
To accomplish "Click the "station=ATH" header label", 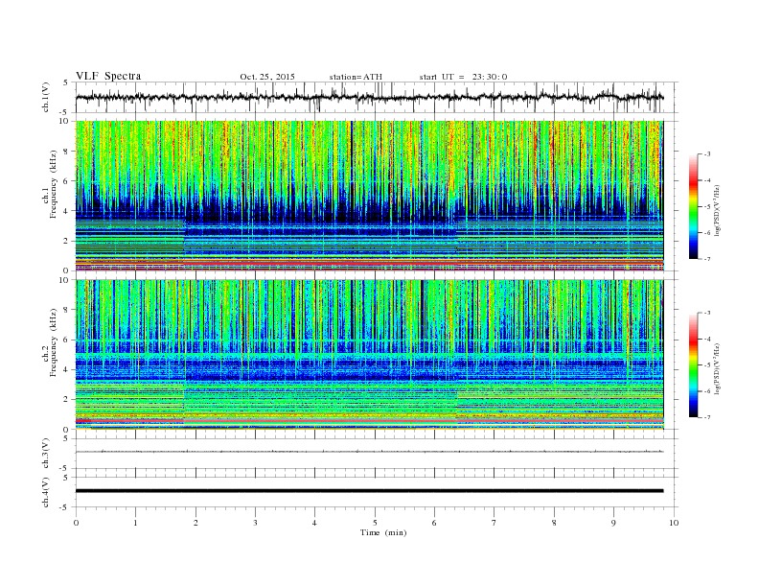I will pyautogui.click(x=356, y=77).
